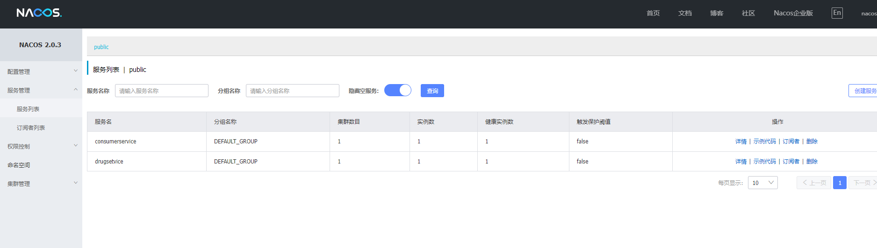Focus the 服务名称 search field
877x248 pixels.
[162, 91]
